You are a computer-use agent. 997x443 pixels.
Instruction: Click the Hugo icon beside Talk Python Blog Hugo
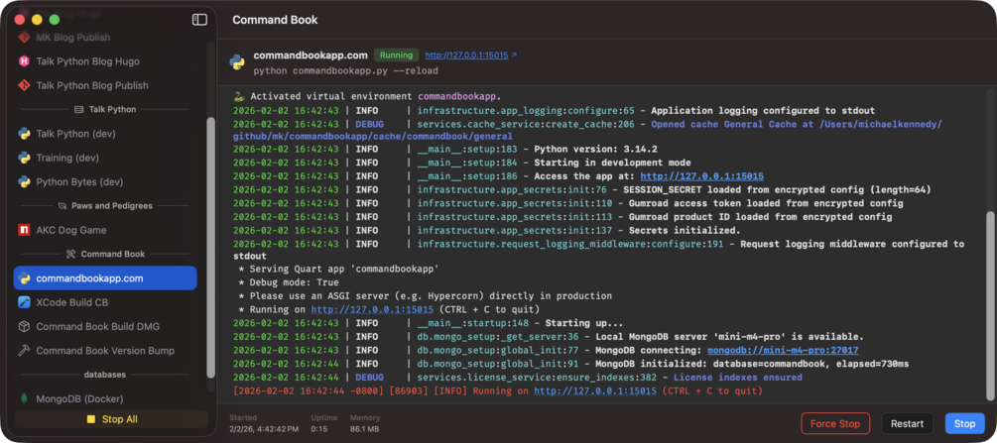[x=24, y=61]
